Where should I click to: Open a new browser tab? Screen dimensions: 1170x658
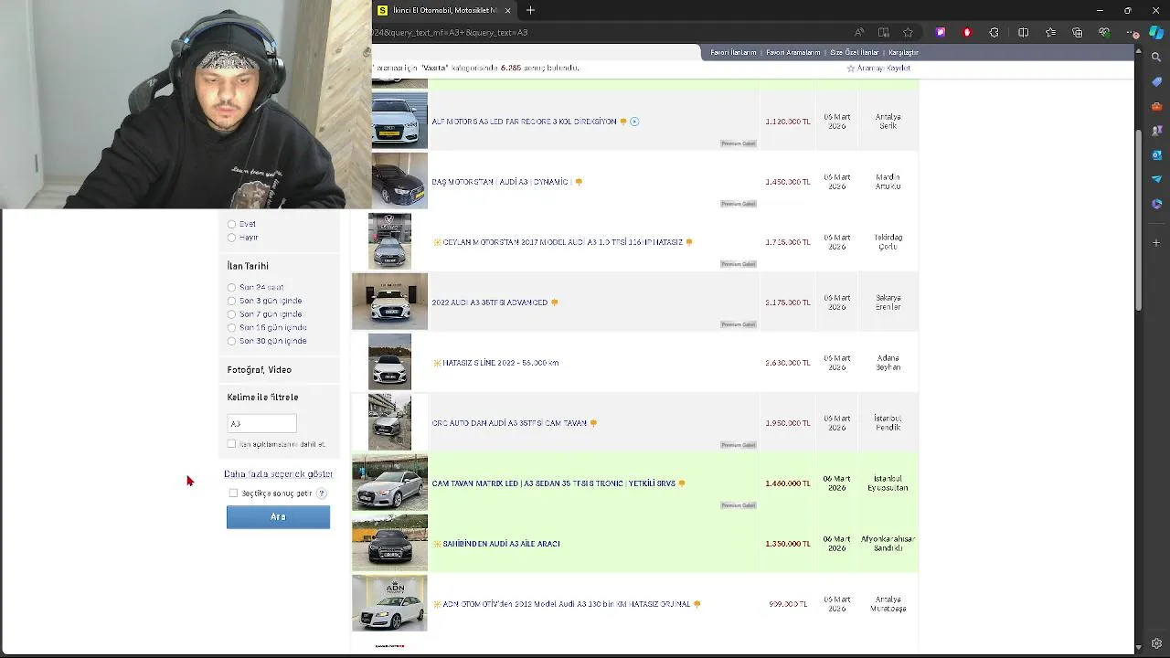(530, 10)
